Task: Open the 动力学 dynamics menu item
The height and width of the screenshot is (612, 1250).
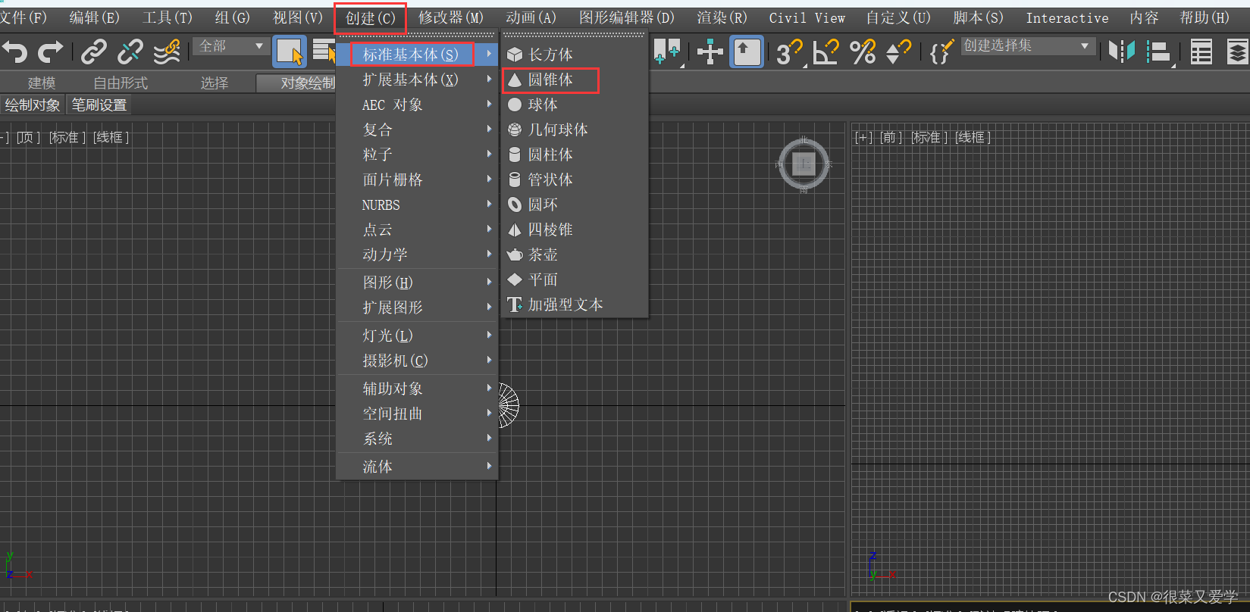Action: pos(417,254)
